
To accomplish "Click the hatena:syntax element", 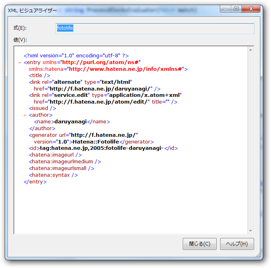I will coord(53,175).
